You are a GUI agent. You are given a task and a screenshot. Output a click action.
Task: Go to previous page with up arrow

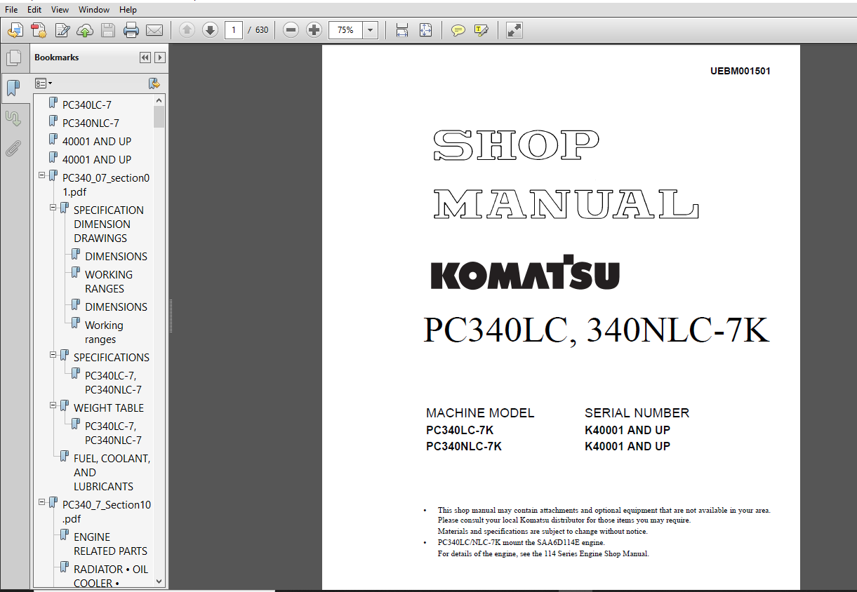coord(187,30)
